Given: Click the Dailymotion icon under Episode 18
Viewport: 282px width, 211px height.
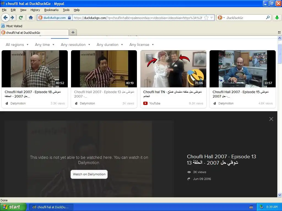Looking at the screenshot, I should (x=7, y=103).
